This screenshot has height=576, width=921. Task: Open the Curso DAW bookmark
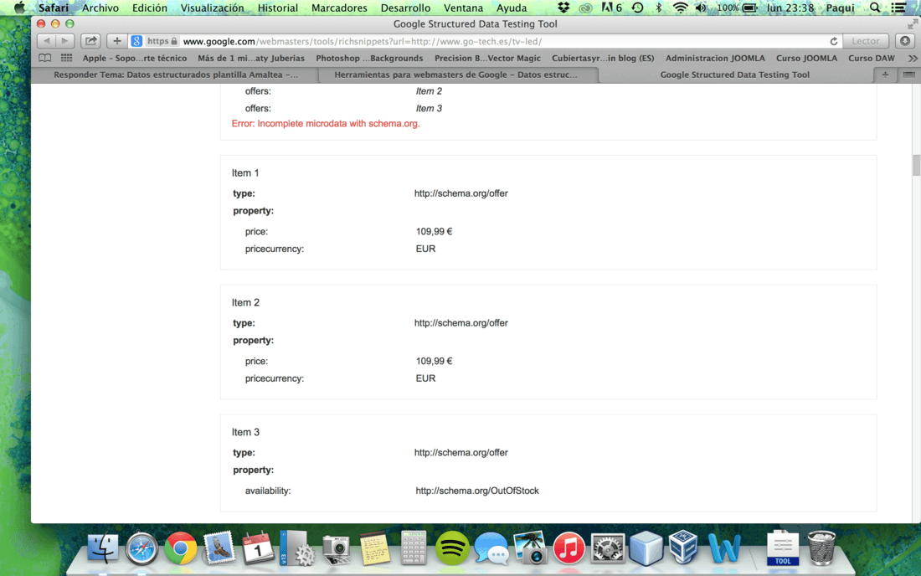[872, 58]
